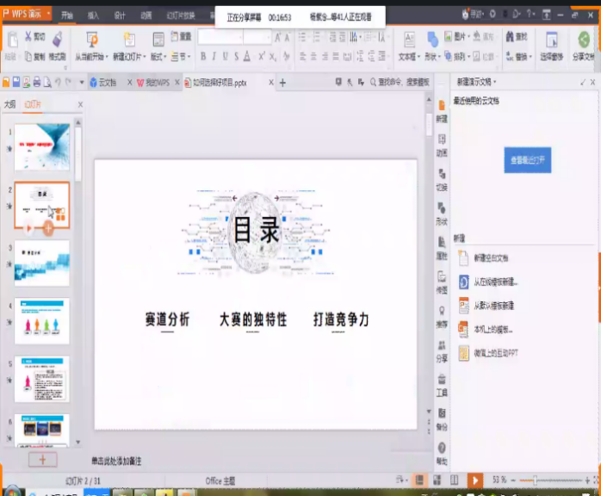Toggle Superscript formatting
Image resolution: width=601 pixels, height=496 pixels.
coord(262,57)
